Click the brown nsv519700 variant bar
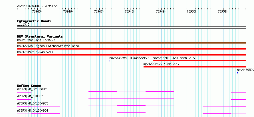Viewport: 254px width, 117px height. coord(131,43)
